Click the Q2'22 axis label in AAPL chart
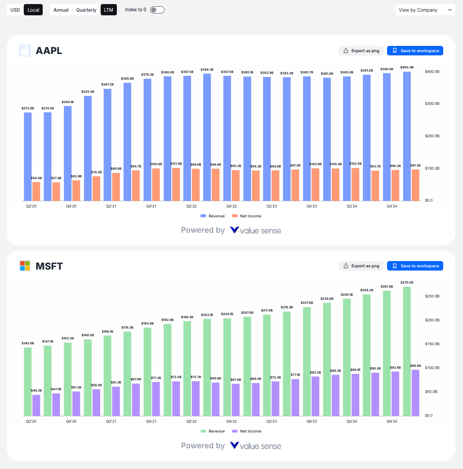Viewport: 463px width, 469px height. pyautogui.click(x=191, y=206)
